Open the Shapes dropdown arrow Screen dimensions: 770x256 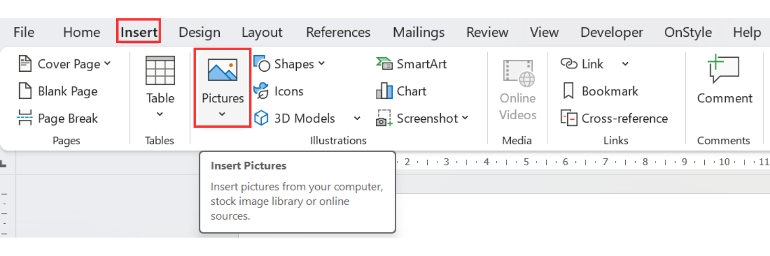(x=321, y=63)
